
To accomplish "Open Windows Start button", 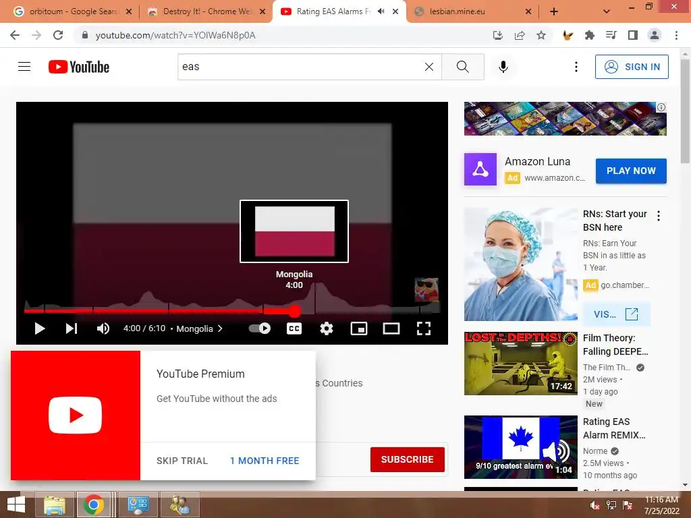I will pyautogui.click(x=16, y=505).
